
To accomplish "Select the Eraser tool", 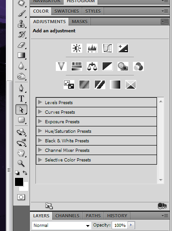I will coord(21,45).
